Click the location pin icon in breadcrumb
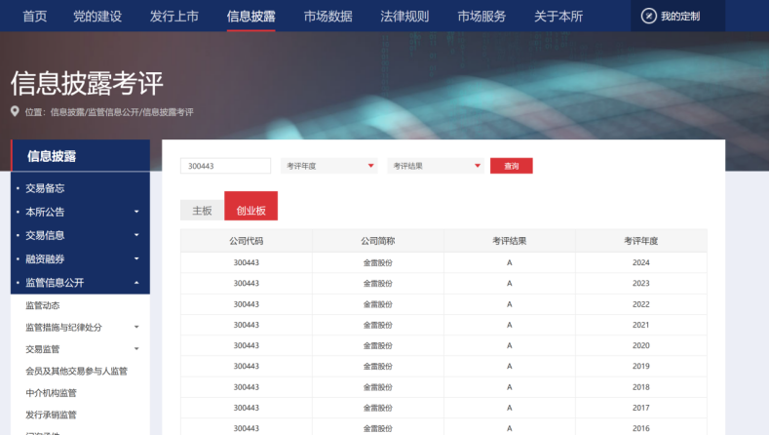The width and height of the screenshot is (770, 435). coord(15,111)
